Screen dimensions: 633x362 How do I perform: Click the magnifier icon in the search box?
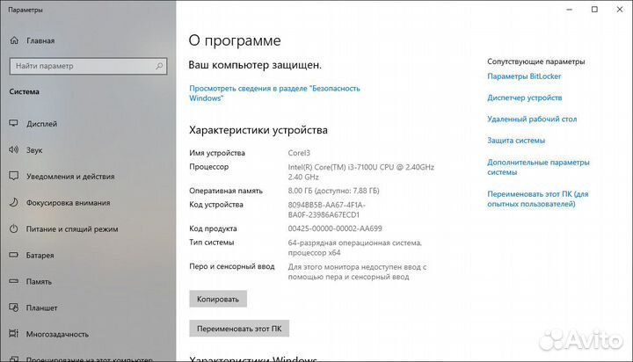[159, 66]
